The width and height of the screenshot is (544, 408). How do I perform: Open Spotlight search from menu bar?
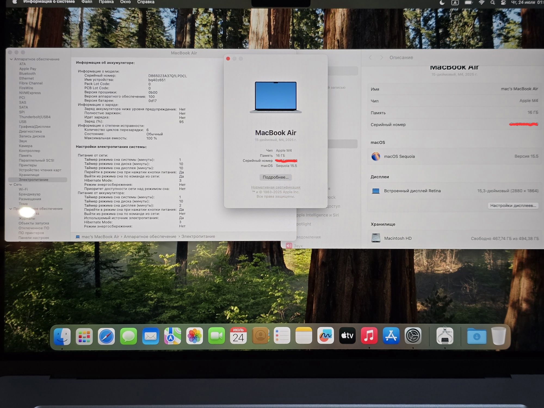493,2
